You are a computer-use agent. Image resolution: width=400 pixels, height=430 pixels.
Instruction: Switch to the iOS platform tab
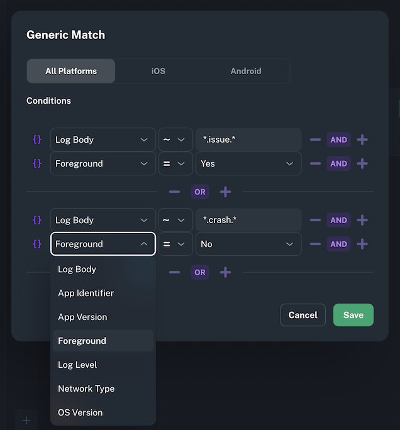[x=158, y=71]
